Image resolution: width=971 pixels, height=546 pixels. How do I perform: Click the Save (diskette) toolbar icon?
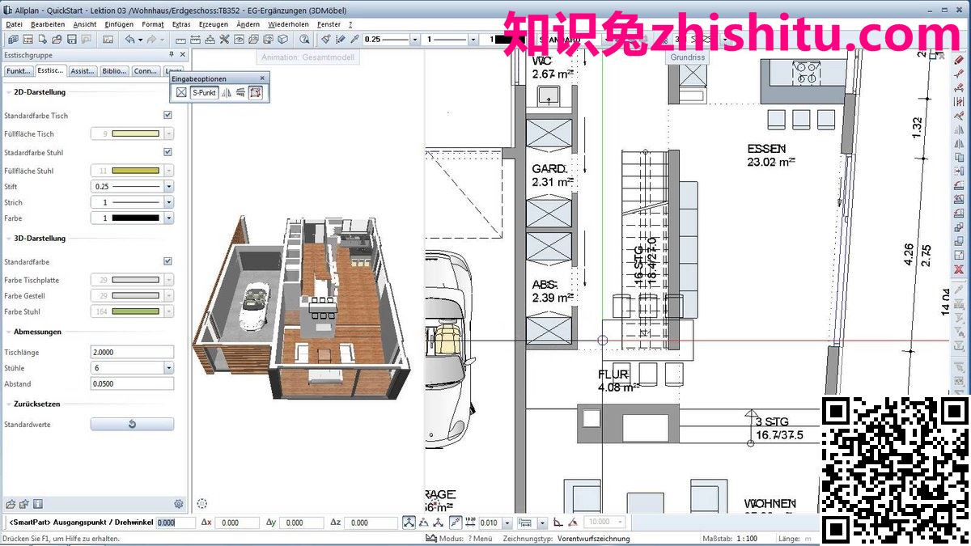(x=73, y=39)
